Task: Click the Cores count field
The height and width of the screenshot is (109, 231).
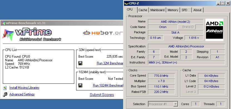Action: click(195, 104)
